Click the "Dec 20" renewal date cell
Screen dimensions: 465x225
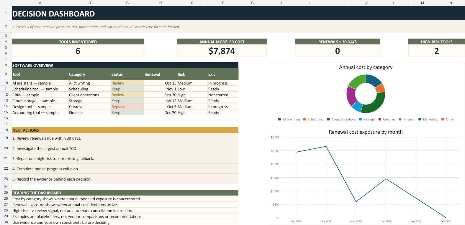(x=161, y=113)
